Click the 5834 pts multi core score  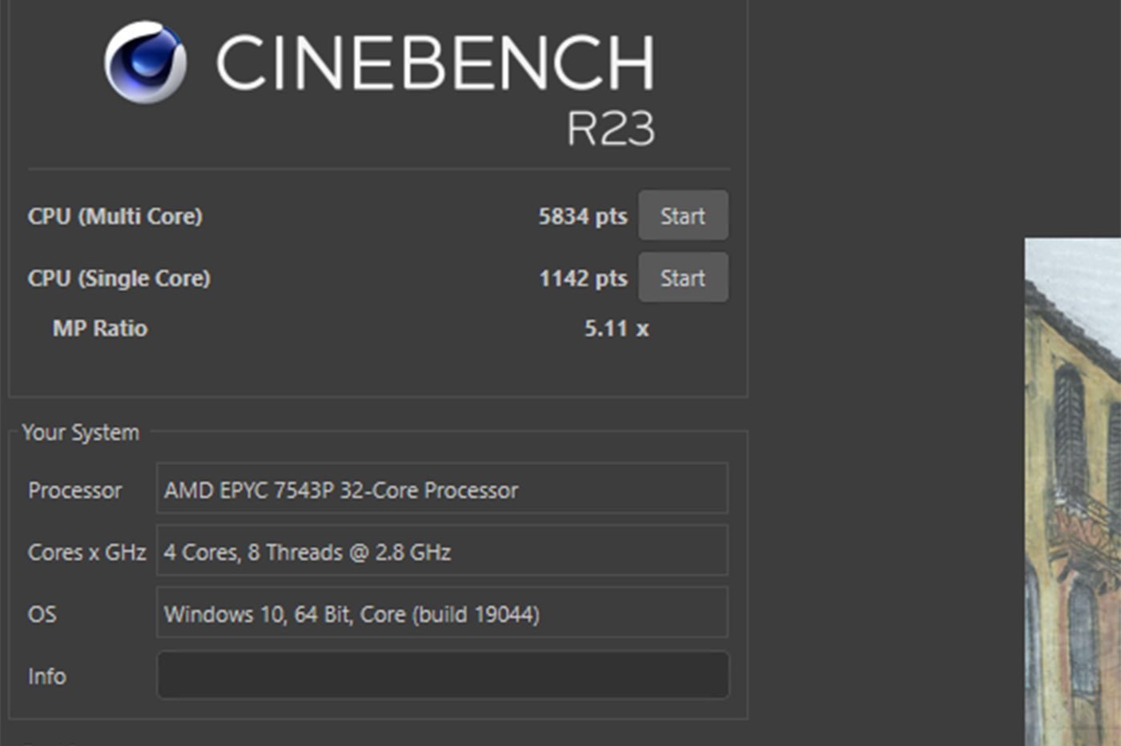[582, 216]
